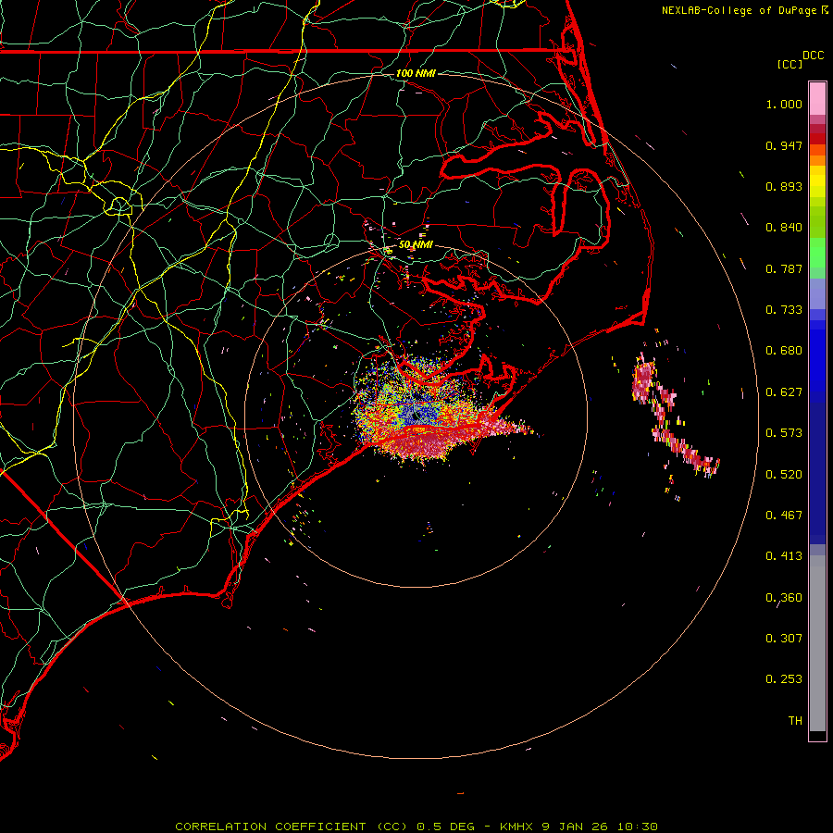Click the TH threshold label

click(795, 721)
